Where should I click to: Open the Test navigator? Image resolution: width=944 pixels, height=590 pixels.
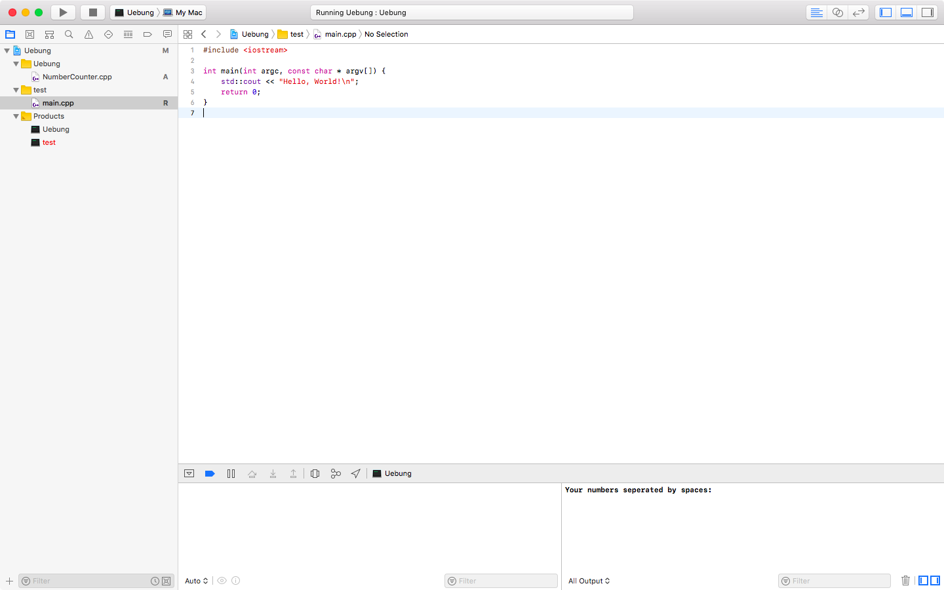[x=108, y=34]
